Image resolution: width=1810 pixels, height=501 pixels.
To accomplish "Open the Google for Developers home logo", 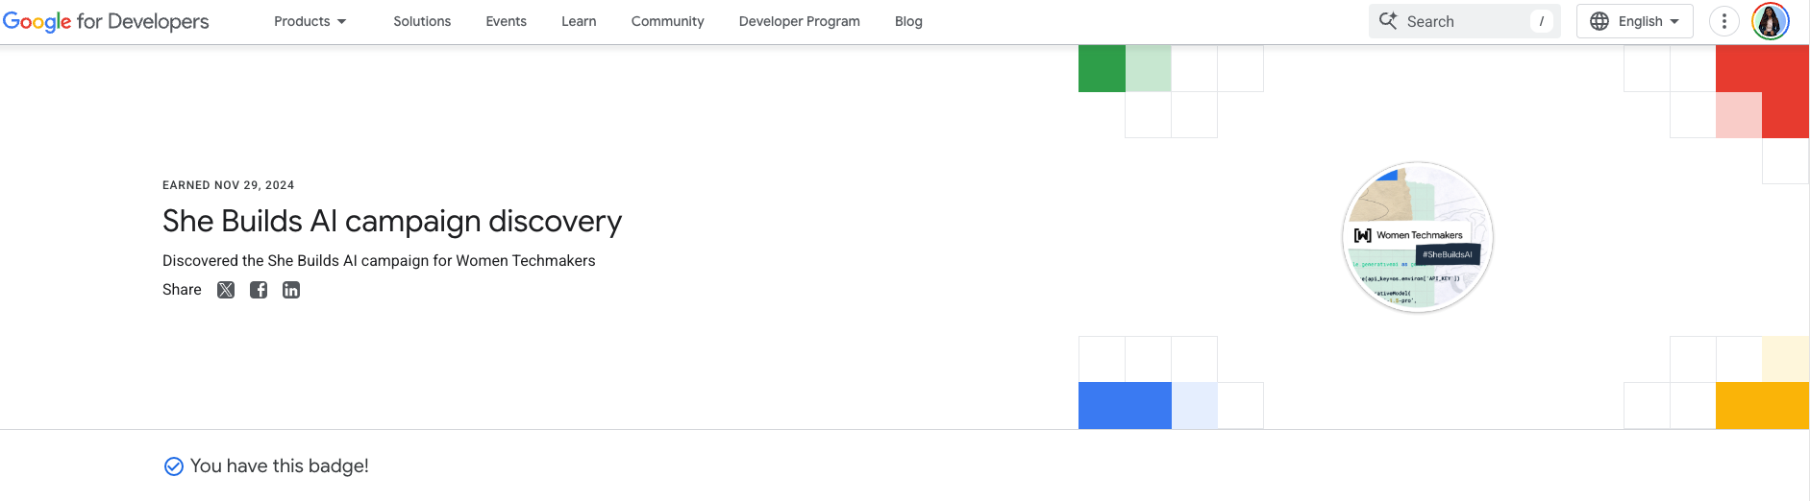I will [106, 21].
